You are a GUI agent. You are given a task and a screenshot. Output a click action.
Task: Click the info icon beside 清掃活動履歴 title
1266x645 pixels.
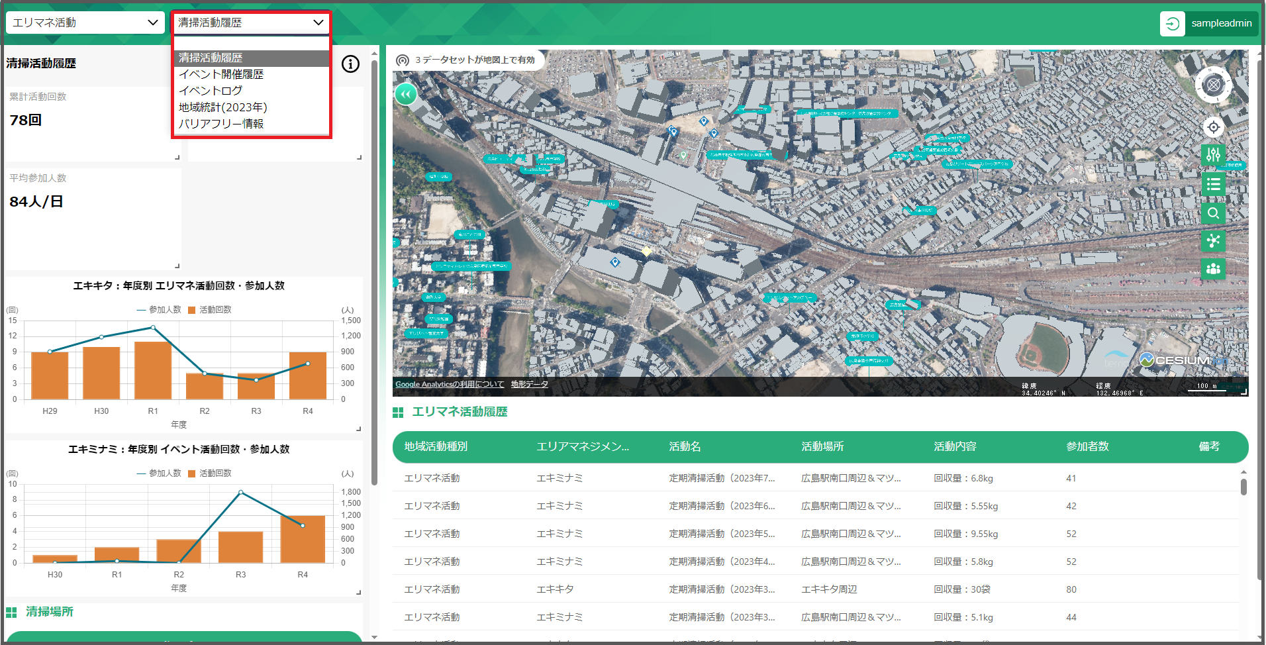point(350,64)
